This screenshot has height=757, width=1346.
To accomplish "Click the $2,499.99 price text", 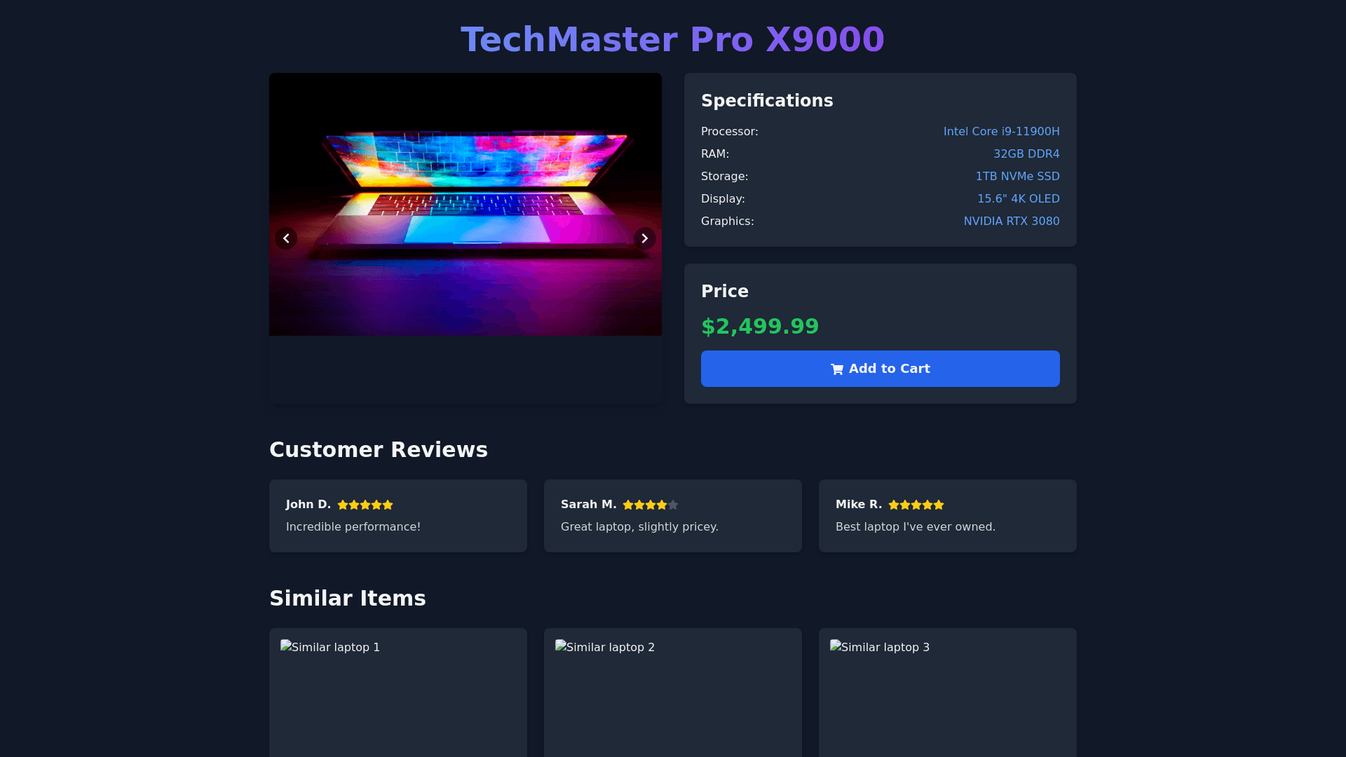I will [760, 327].
